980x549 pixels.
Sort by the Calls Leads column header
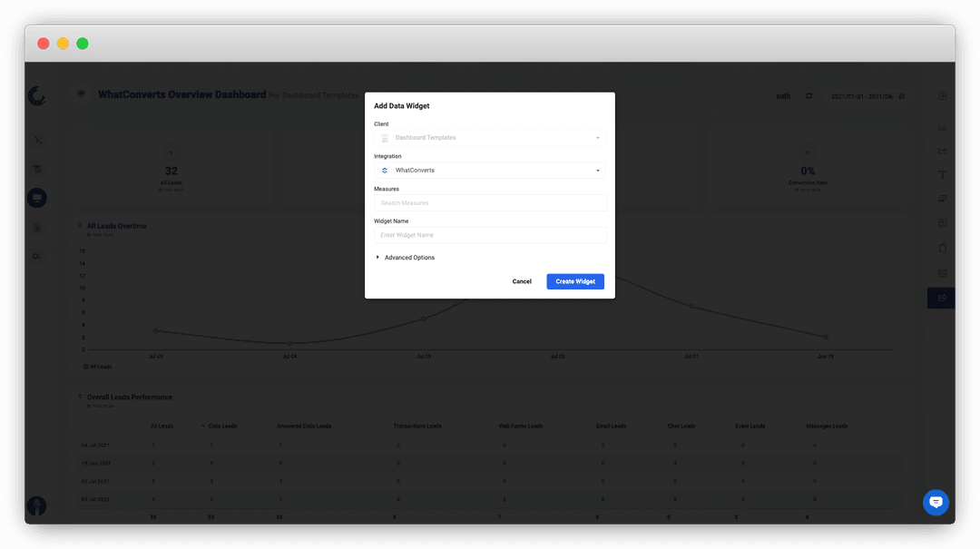[222, 426]
